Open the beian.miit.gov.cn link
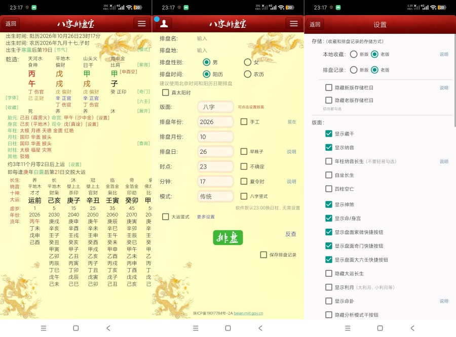 pyautogui.click(x=248, y=313)
